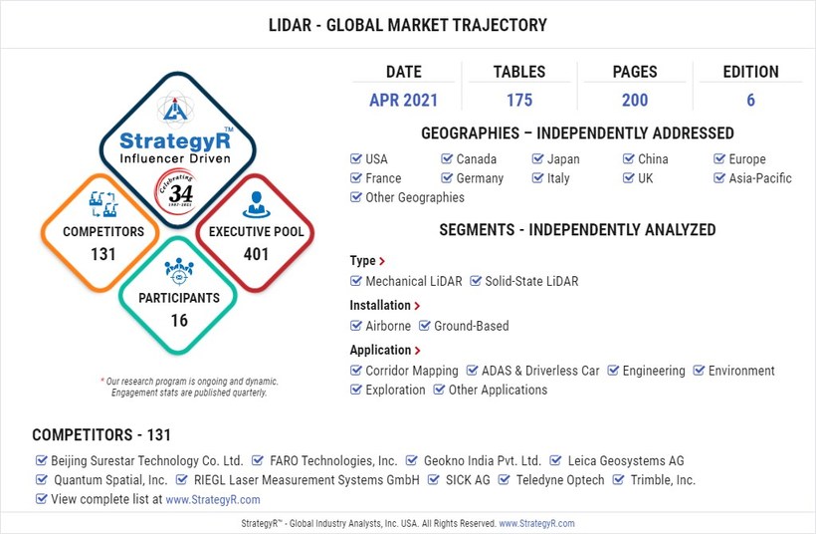Toggle the Airborne installation checkbox
The height and width of the screenshot is (534, 816).
(356, 326)
